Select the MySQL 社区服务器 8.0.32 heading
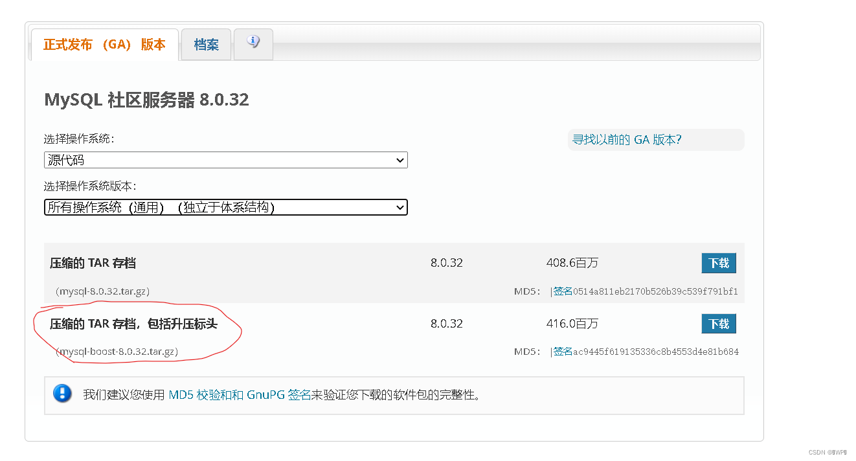The width and height of the screenshot is (856, 461). click(146, 100)
